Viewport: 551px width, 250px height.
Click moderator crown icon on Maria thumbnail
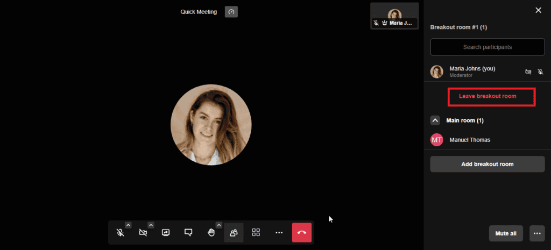[384, 23]
